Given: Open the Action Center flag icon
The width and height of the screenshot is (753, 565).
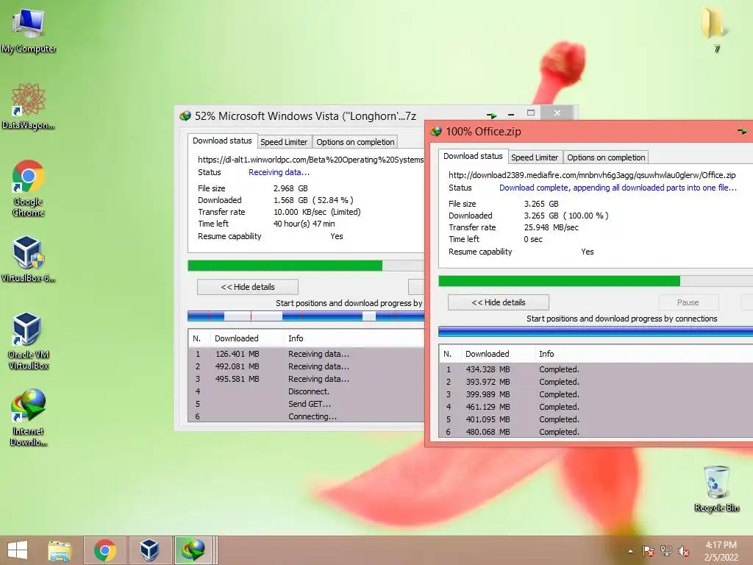Looking at the screenshot, I should [x=649, y=551].
